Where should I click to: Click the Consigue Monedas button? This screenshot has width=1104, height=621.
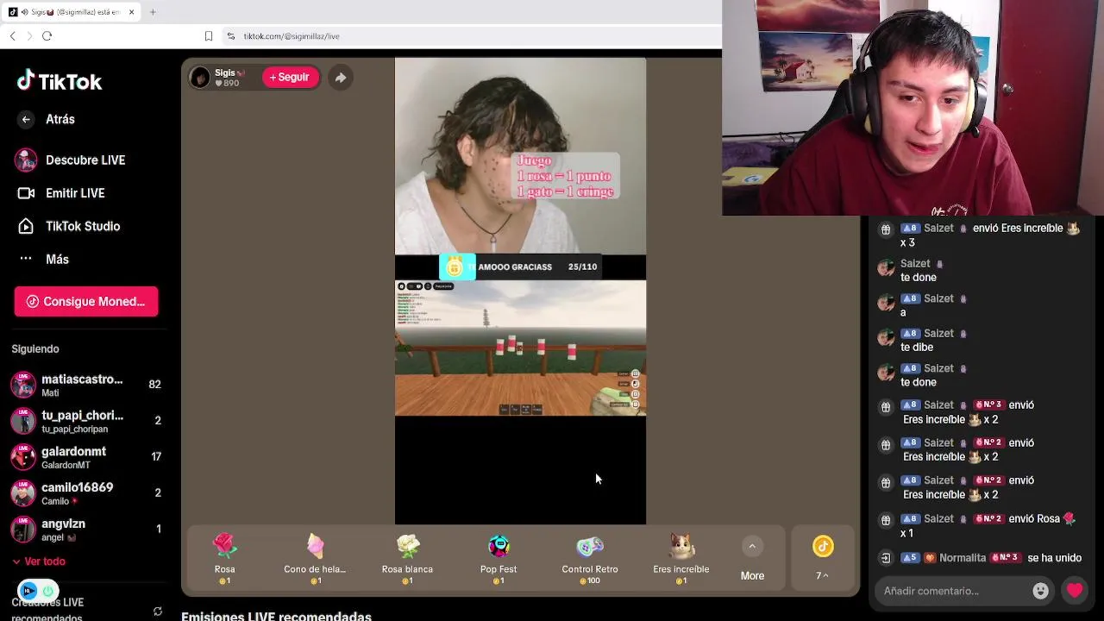click(x=86, y=301)
